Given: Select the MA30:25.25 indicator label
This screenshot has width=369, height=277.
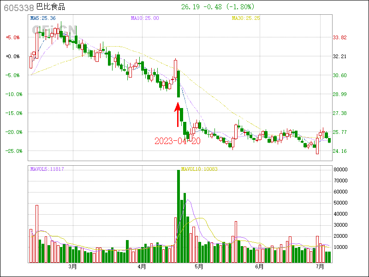Looking at the screenshot, I should pyautogui.click(x=246, y=18).
